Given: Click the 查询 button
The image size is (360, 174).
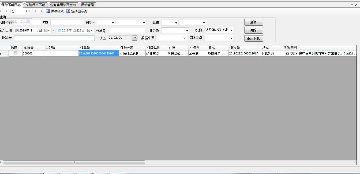Looking at the screenshot, I should point(253,22).
